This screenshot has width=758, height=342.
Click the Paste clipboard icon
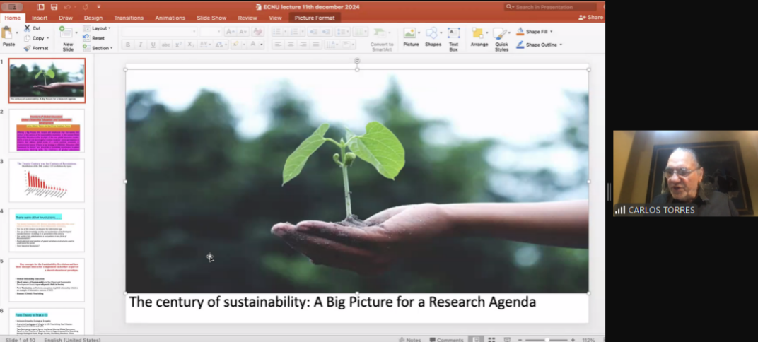(7, 33)
